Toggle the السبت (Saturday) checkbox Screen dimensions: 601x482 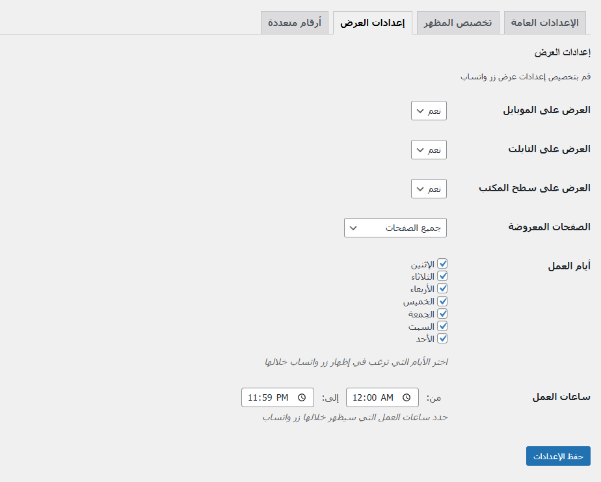pyautogui.click(x=442, y=326)
